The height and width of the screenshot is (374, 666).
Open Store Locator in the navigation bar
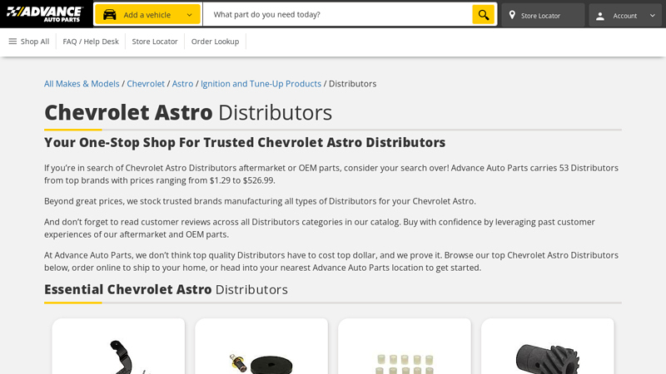(x=155, y=42)
